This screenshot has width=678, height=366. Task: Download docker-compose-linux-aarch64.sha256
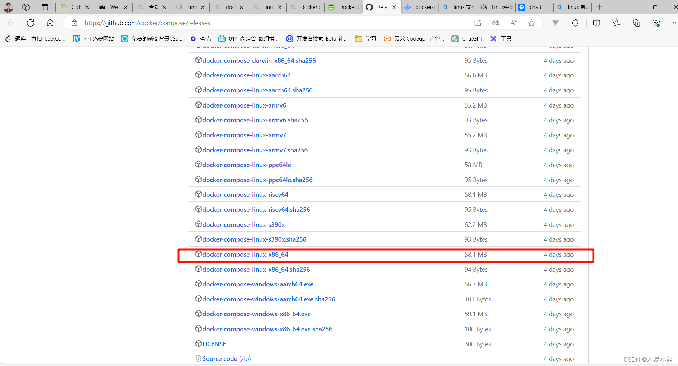(257, 90)
